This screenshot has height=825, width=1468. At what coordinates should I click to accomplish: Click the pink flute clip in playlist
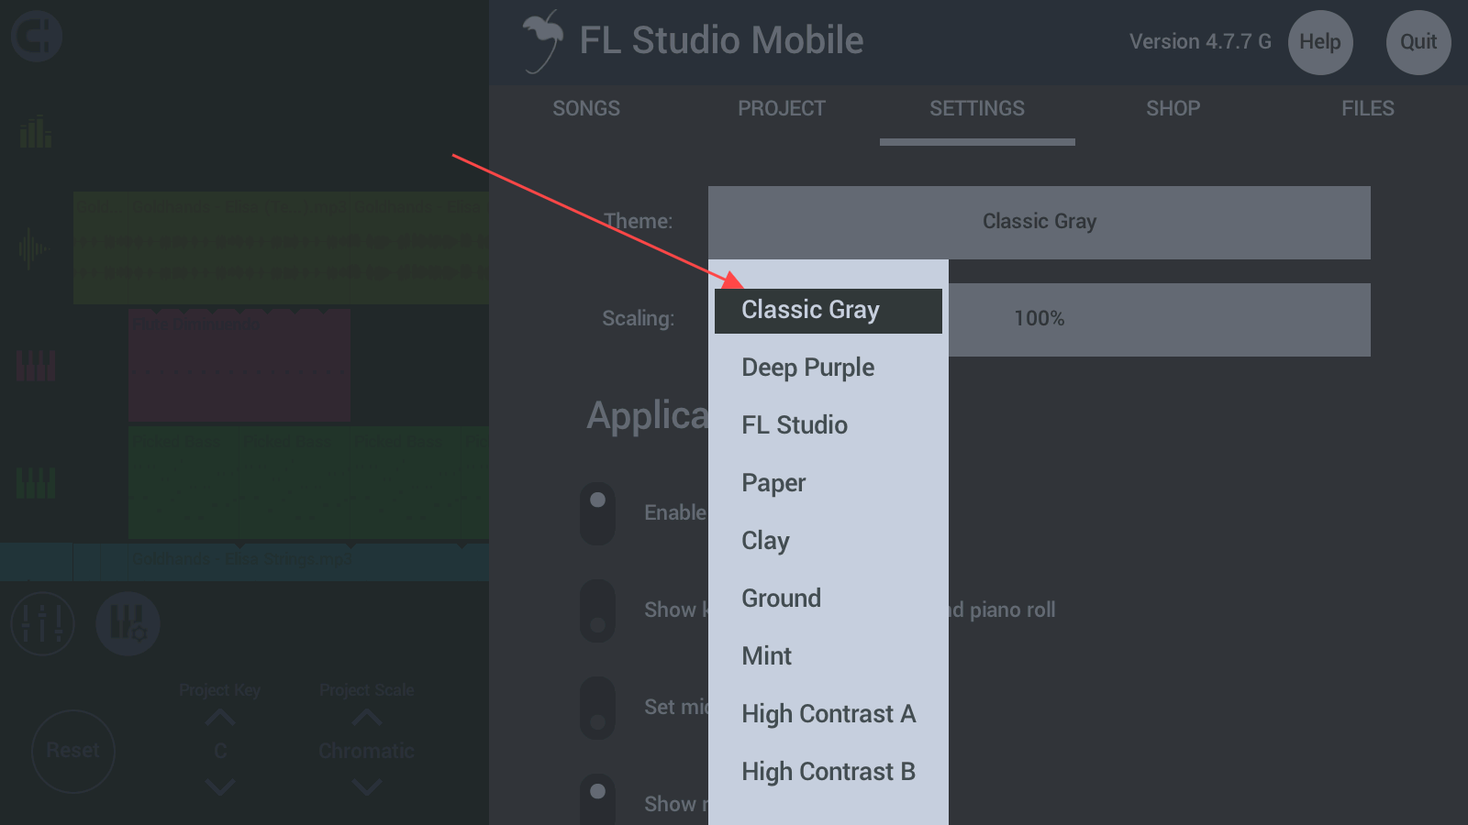(x=239, y=365)
